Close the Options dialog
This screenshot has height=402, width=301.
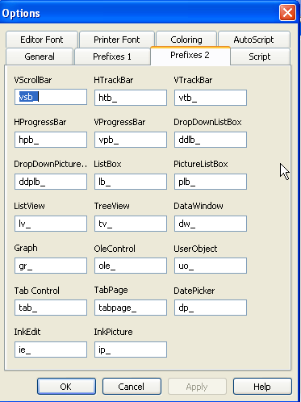click(287, 13)
